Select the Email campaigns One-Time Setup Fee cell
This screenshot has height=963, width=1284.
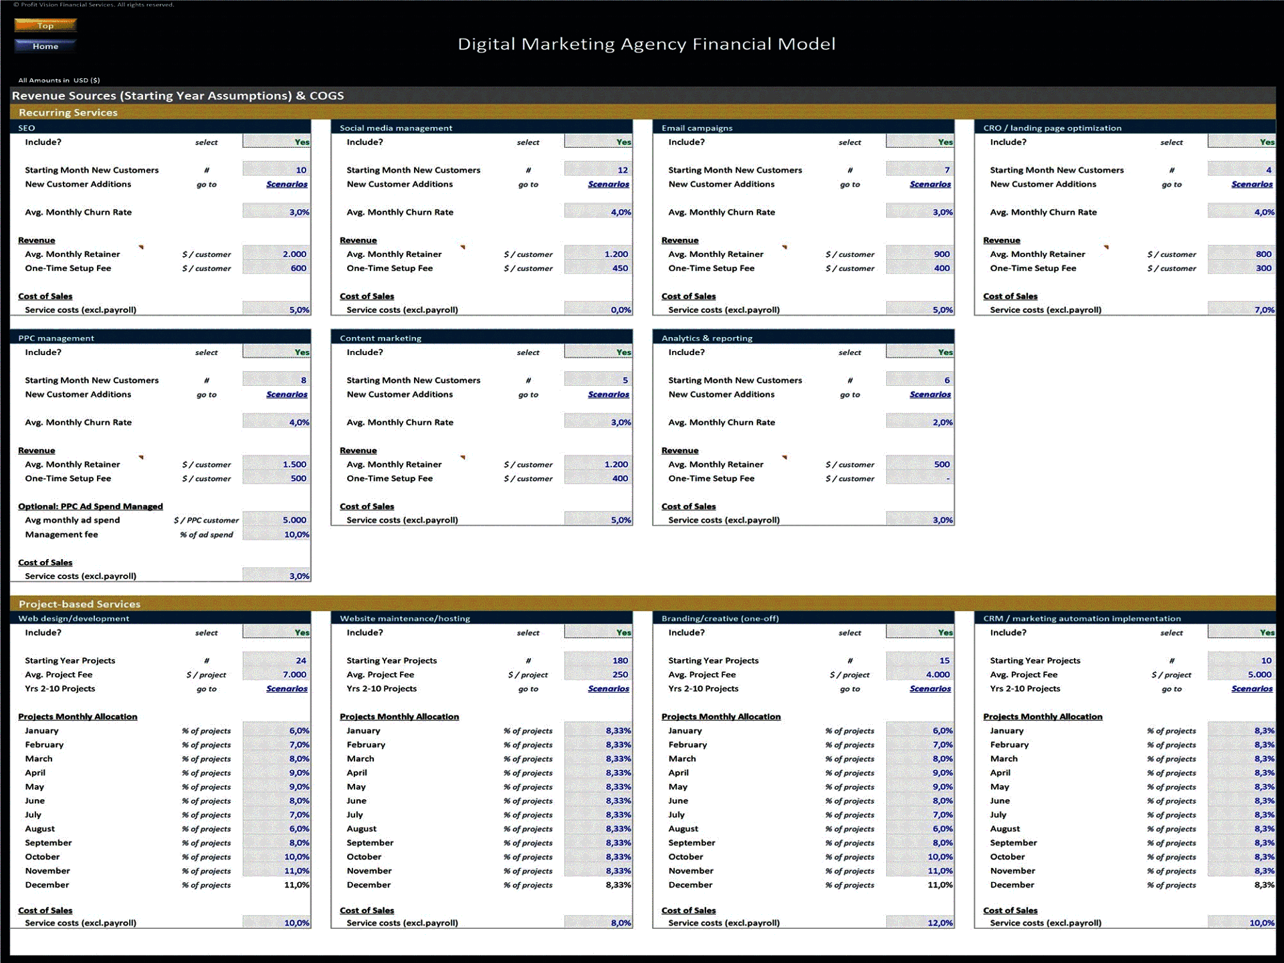tap(919, 268)
